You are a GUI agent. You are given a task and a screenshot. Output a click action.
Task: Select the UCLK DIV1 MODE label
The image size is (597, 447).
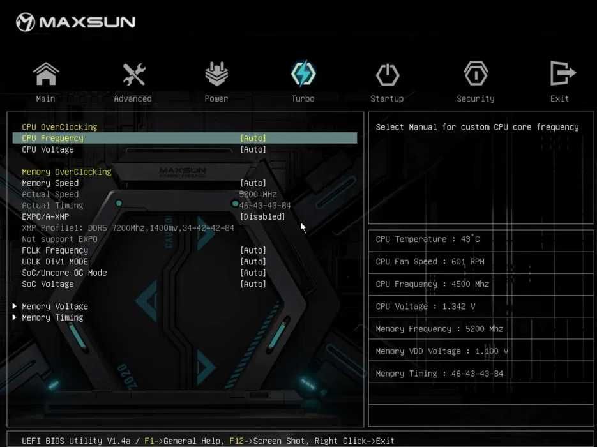coord(55,262)
